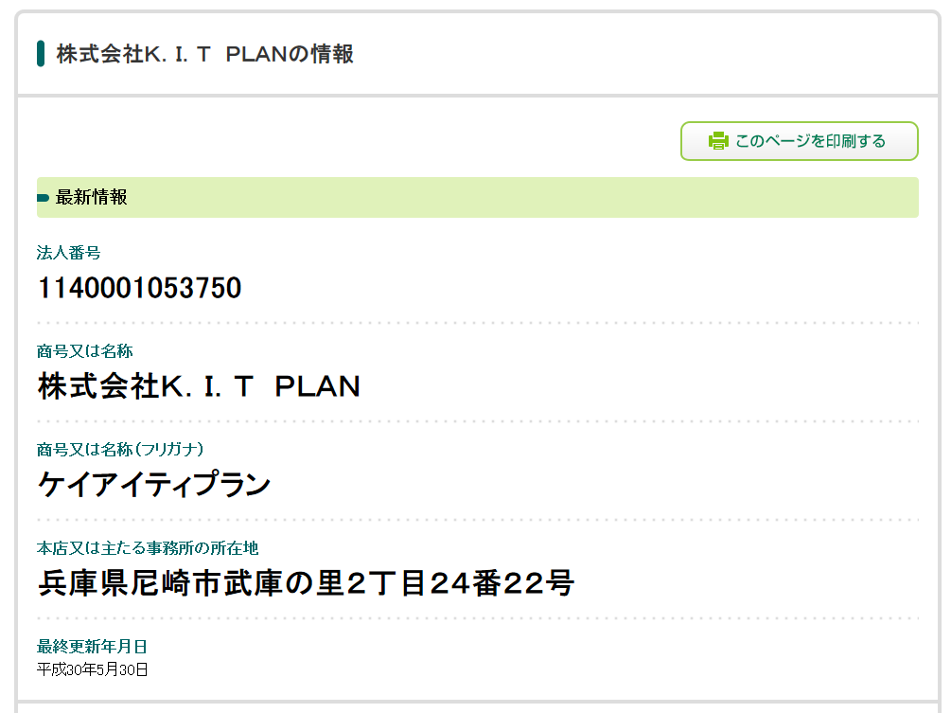This screenshot has height=713, width=951.
Task: Click dotted divider below the furigana value
Action: pos(477,520)
